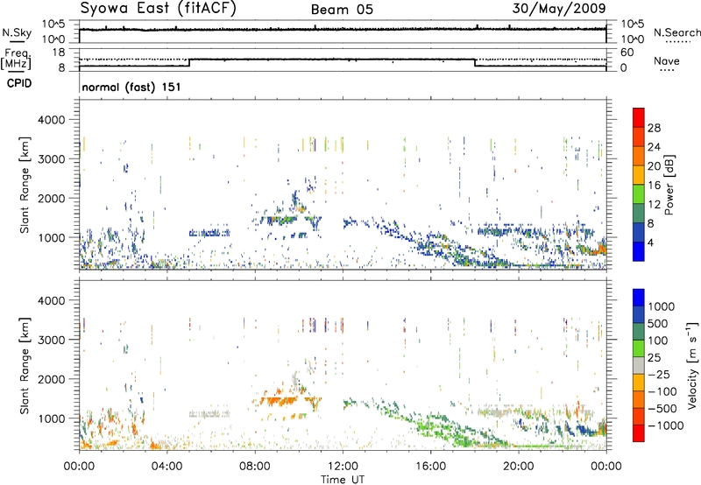Click the '28' value on power colorbar
Screen dimensions: 701x485
(x=654, y=128)
